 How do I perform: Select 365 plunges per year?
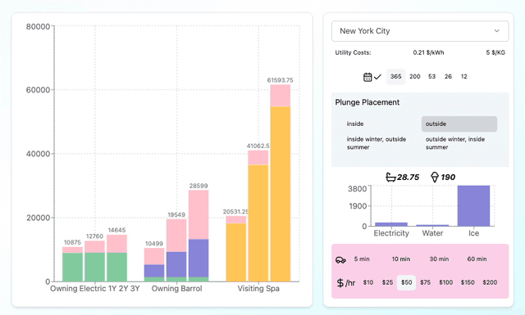[x=395, y=76]
